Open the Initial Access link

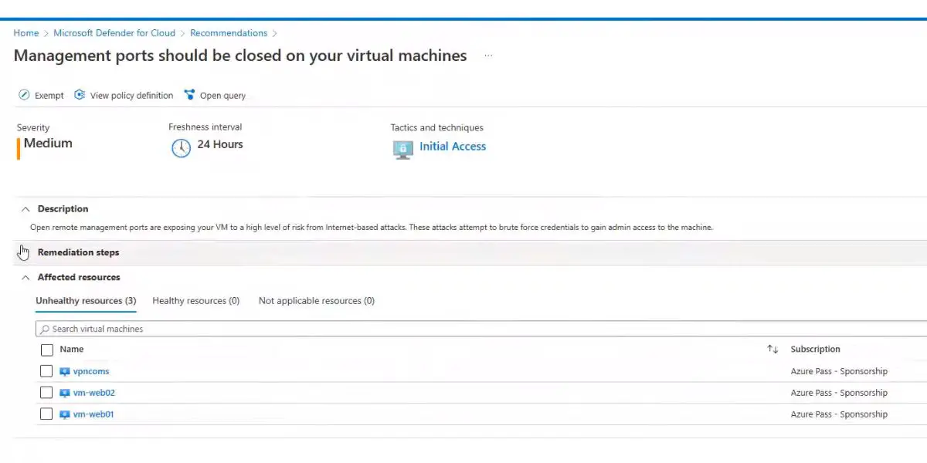click(453, 146)
